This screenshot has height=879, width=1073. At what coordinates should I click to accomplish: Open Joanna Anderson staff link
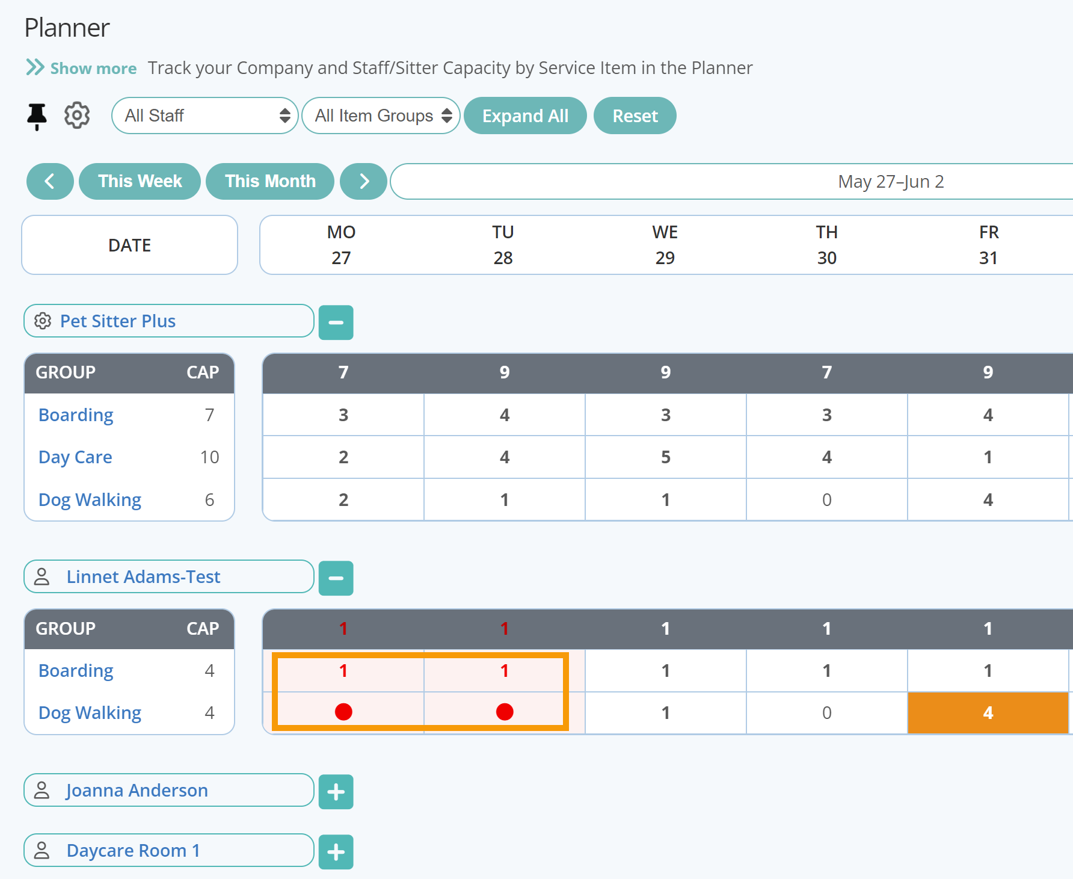[137, 791]
